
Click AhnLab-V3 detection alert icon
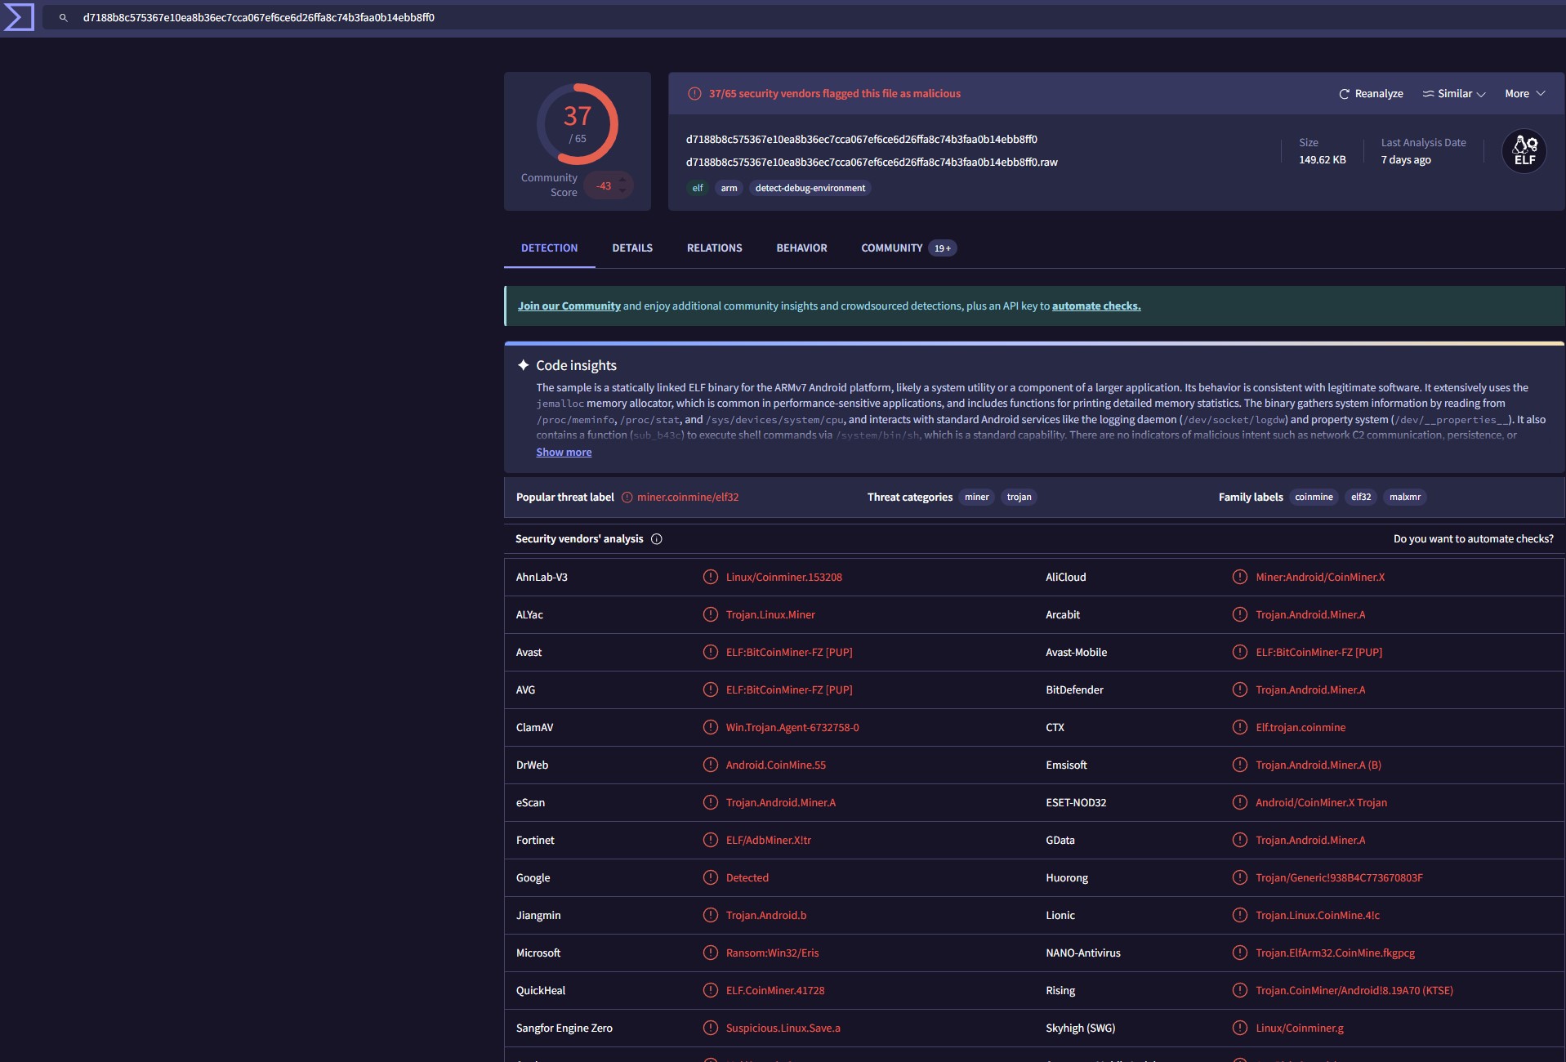click(x=711, y=577)
